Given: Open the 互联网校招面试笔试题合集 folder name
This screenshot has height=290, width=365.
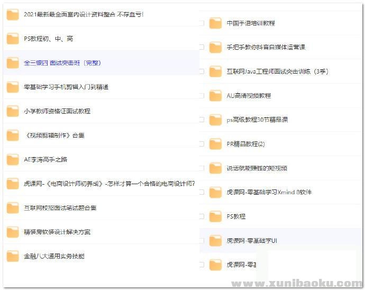Looking at the screenshot, I should pyautogui.click(x=60, y=208).
